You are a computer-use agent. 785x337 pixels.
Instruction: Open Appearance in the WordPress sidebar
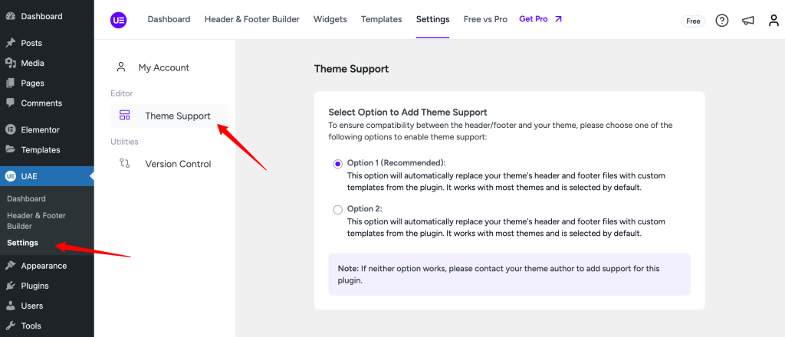pyautogui.click(x=44, y=266)
